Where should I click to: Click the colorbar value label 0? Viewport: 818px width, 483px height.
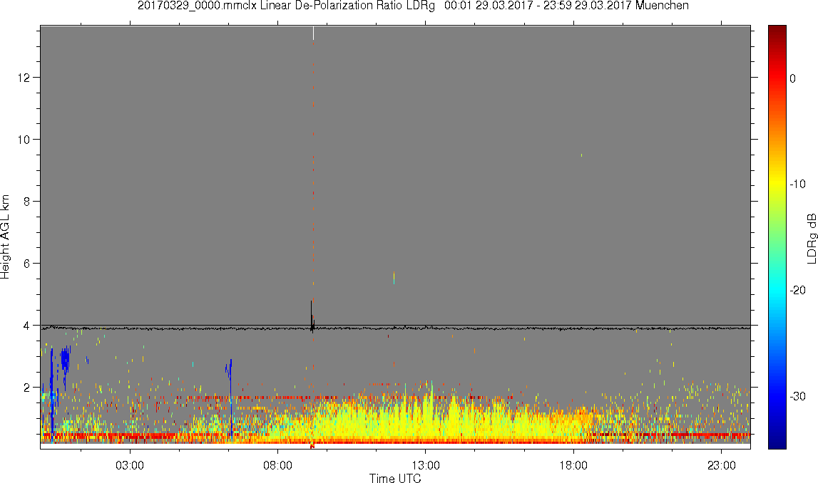click(x=792, y=78)
